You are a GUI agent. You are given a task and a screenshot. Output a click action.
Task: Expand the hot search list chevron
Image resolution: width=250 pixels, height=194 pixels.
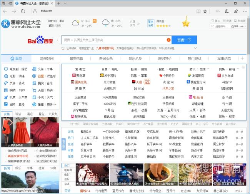(x=195, y=48)
